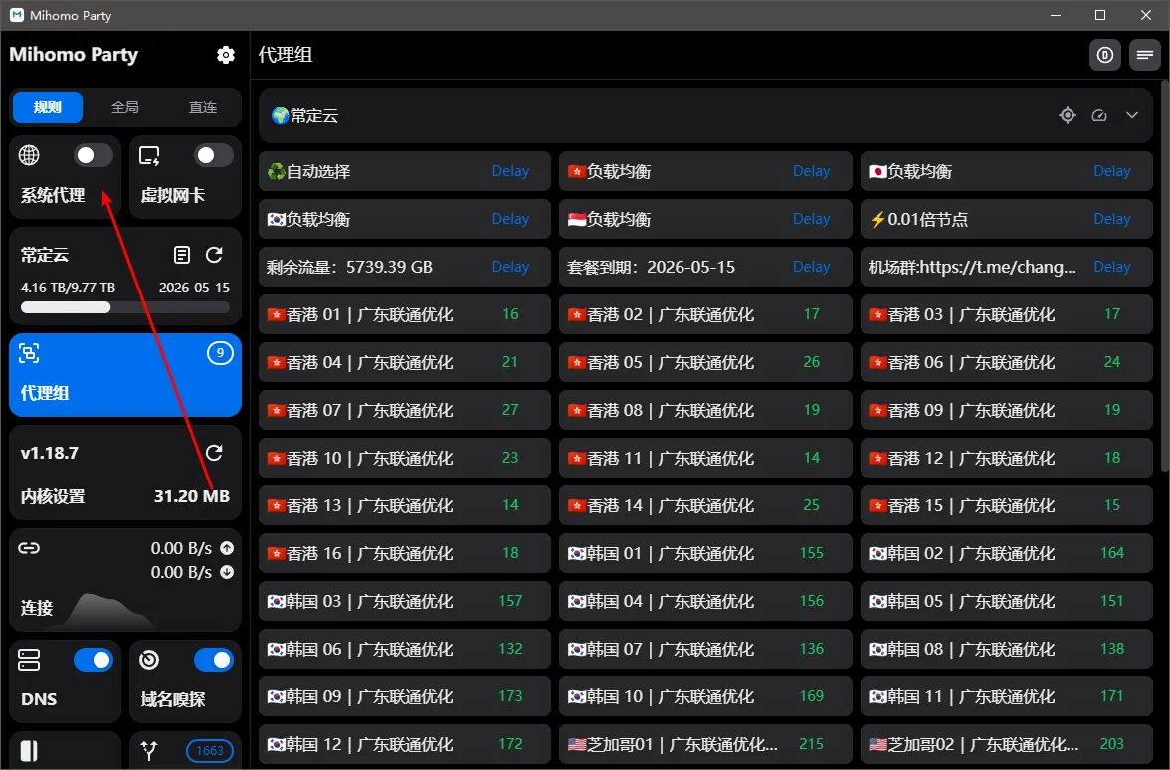The height and width of the screenshot is (770, 1170).
Task: Select the Japan 负载均衡 group
Action: [1006, 171]
